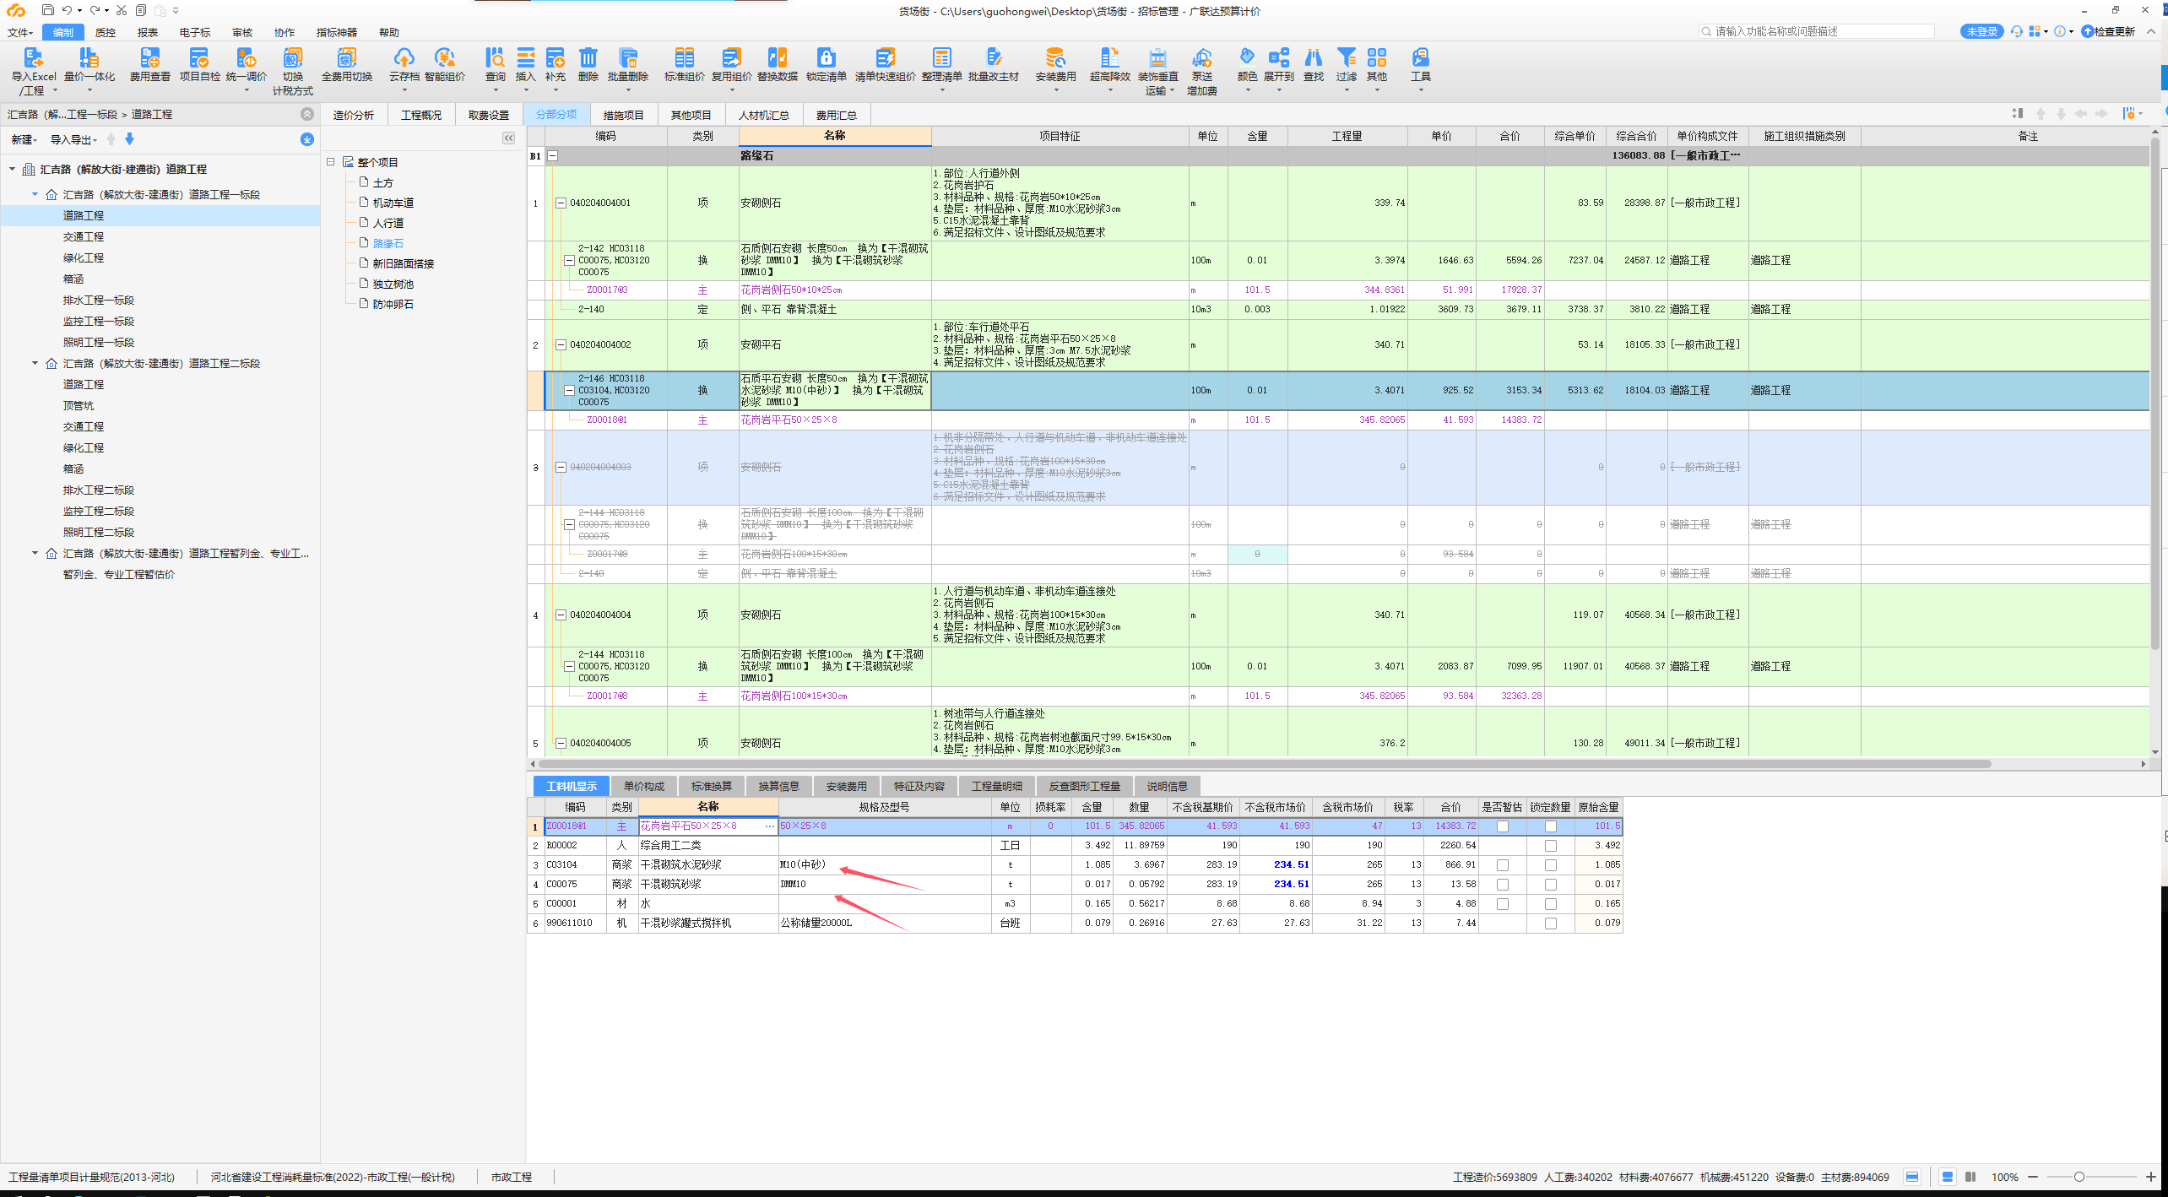Tick 是否暂估 checkbox for 花岗岩平石 row
Screen dimensions: 2168x1197
pyautogui.click(x=1502, y=826)
